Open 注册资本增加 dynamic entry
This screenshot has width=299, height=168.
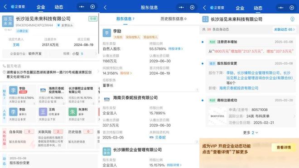pos(251,47)
